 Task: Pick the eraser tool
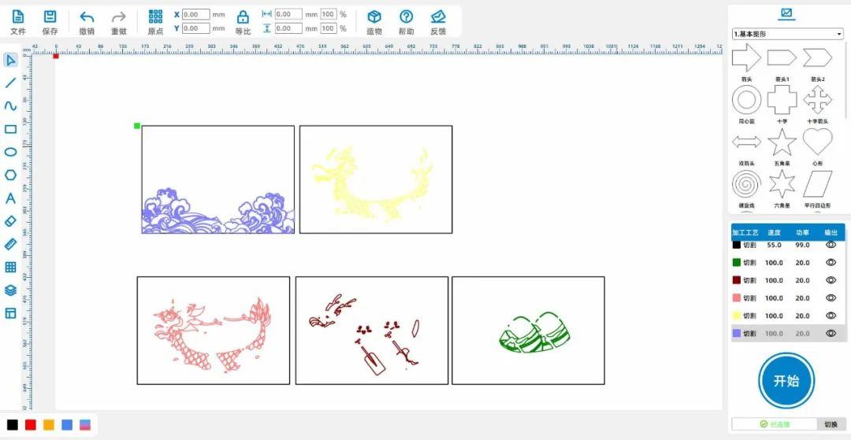click(x=11, y=221)
